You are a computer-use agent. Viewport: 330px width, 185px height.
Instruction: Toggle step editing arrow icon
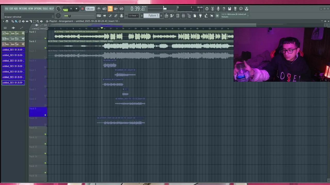tap(104, 16)
